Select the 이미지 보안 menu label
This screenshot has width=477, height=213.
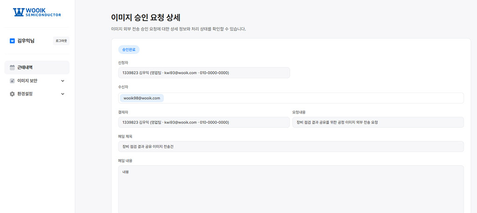point(27,81)
